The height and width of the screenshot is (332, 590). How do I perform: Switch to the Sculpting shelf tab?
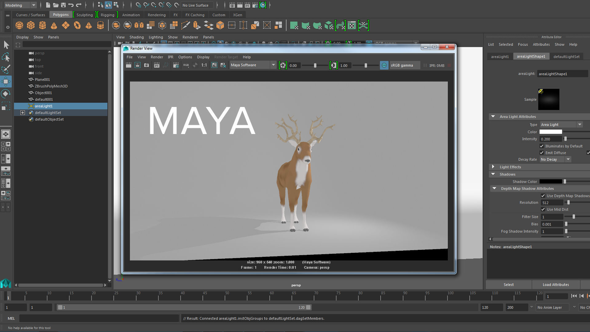pos(85,15)
